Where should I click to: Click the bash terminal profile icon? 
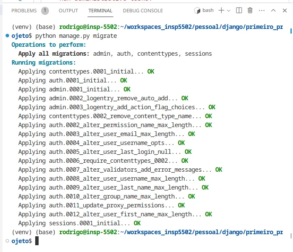pos(197,11)
